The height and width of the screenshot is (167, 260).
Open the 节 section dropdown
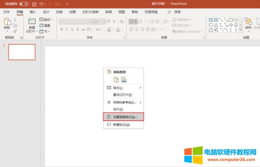click(45, 31)
